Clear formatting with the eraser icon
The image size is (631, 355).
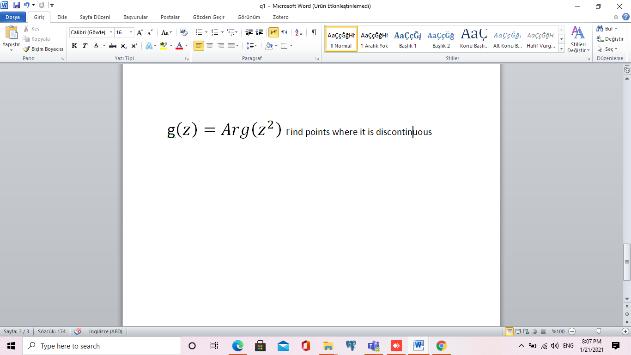pos(184,32)
